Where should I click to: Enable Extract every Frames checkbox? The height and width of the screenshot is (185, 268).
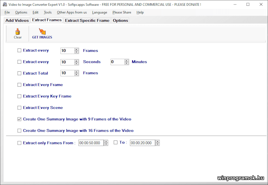[x=20, y=50]
